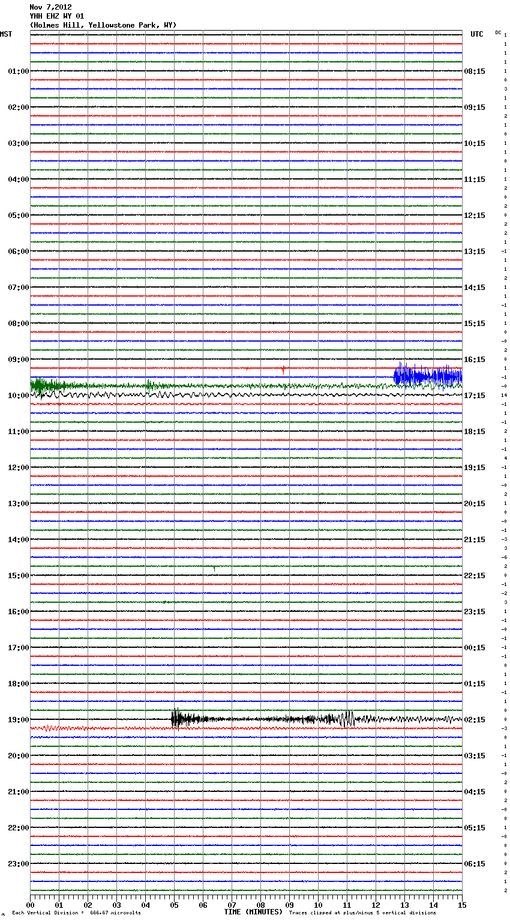The width and height of the screenshot is (510, 921).
Task: Click the 00:15 UTC label
Action: (475, 648)
